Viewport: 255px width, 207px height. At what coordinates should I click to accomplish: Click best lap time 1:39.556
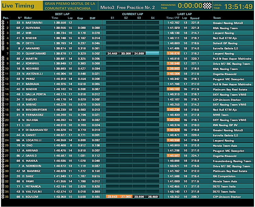[x=60, y=23]
